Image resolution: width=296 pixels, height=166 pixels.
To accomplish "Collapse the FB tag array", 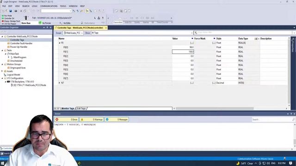I will tap(60, 43).
